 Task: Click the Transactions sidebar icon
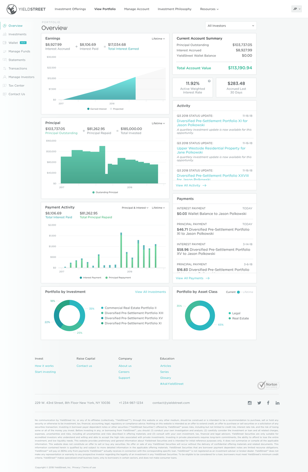(x=5, y=69)
